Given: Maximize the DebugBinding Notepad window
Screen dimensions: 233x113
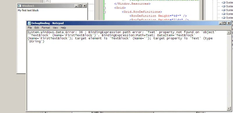Looking at the screenshot, I should tap(224, 23).
